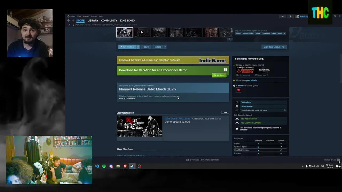This screenshot has width=342, height=192.
Task: Play the second video thumbnail
Action: point(142,32)
